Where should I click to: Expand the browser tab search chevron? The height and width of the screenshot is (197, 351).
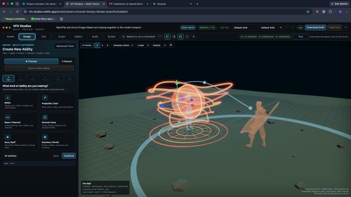tap(17, 4)
